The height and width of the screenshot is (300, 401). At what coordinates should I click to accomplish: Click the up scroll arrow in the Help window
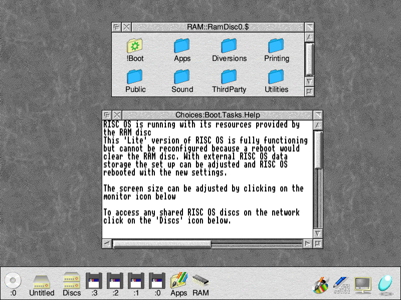point(318,125)
